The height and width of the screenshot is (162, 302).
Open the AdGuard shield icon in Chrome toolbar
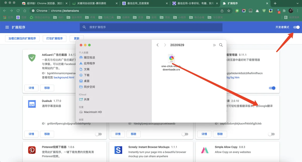tap(264, 11)
